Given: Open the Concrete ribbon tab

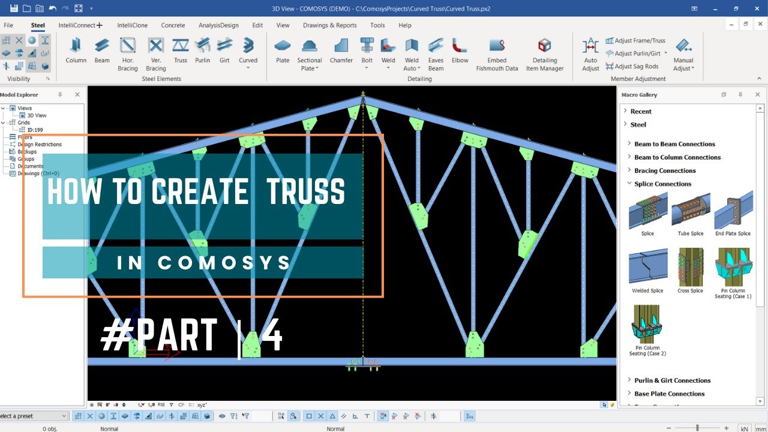Looking at the screenshot, I should click(x=173, y=25).
